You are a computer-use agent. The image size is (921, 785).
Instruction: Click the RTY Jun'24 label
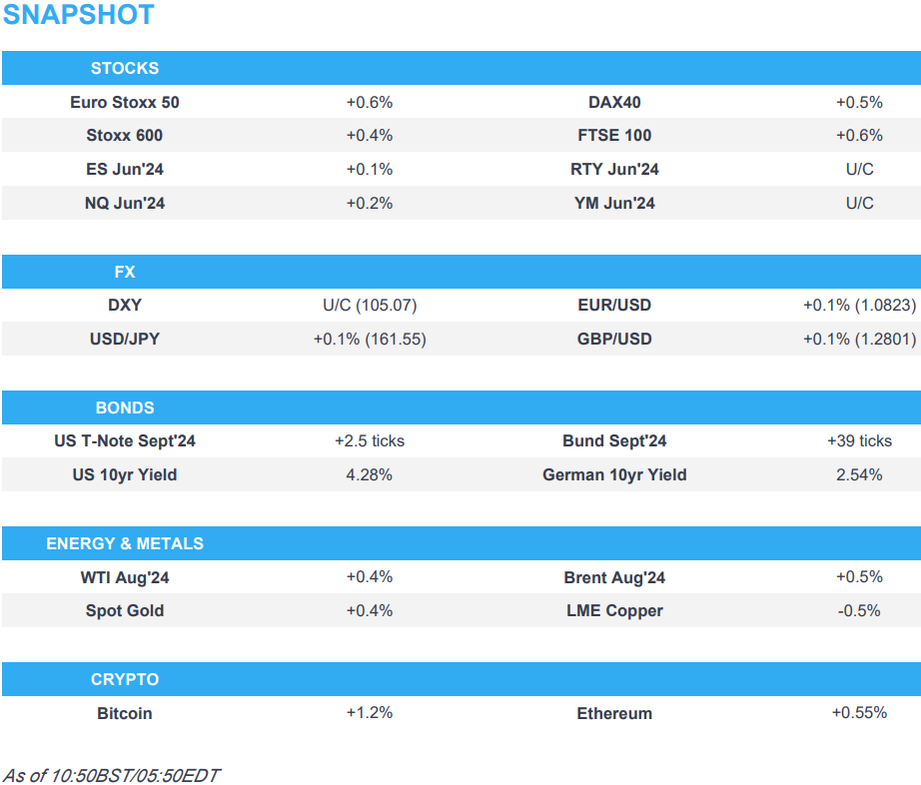[614, 170]
